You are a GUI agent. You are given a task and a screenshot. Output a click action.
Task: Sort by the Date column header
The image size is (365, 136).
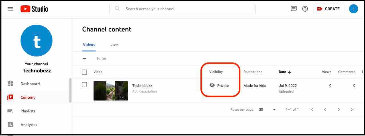pos(282,72)
